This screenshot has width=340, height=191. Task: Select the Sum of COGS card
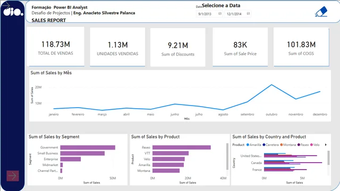click(301, 47)
